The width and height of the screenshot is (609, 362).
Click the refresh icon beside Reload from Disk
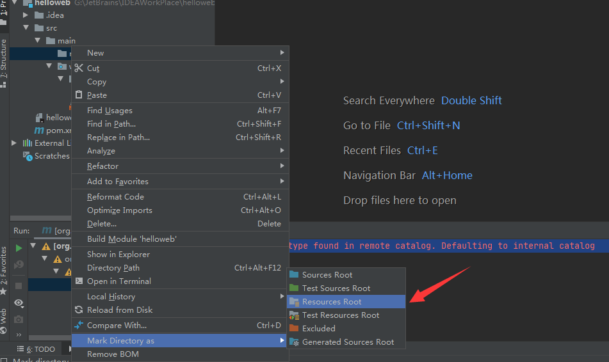point(79,310)
